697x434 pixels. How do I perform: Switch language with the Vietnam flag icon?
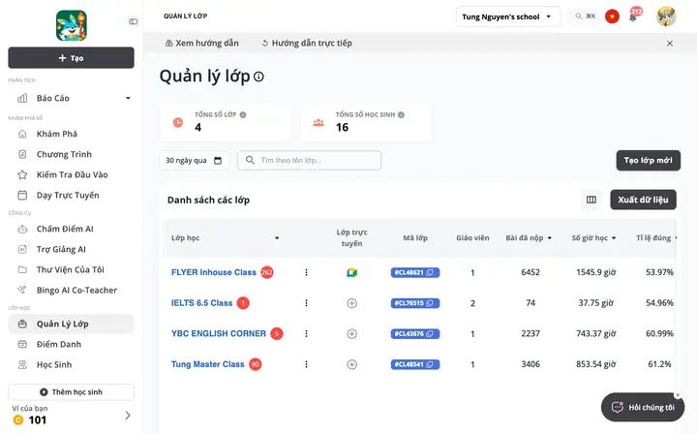[612, 16]
